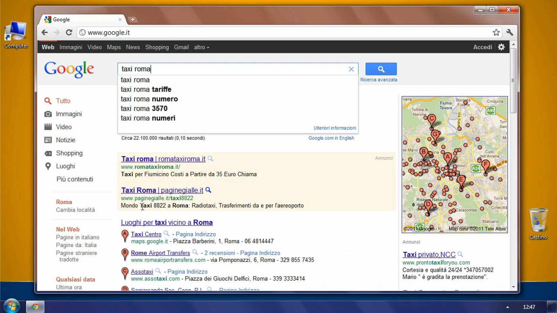Open Immagini in the top bar
This screenshot has width=557, height=313.
[71, 47]
